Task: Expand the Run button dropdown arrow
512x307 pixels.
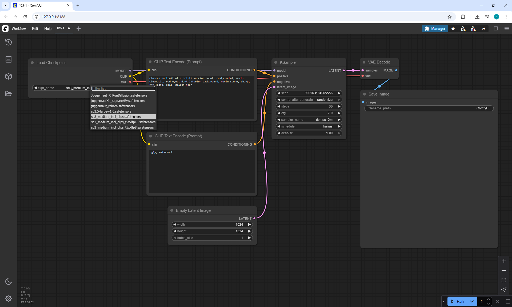Action: (x=471, y=301)
